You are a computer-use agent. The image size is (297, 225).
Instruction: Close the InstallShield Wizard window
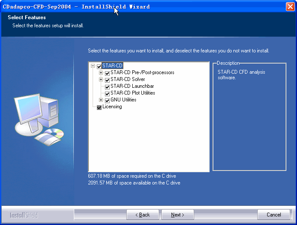(x=290, y=7)
